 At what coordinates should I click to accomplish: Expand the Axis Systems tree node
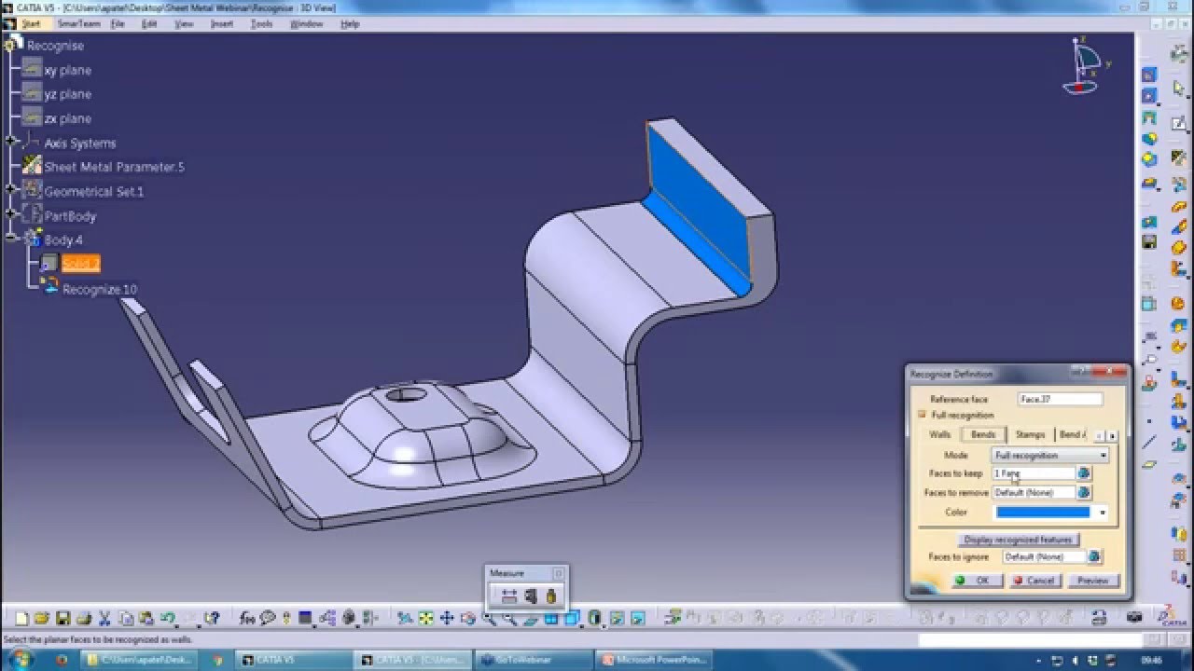10,143
